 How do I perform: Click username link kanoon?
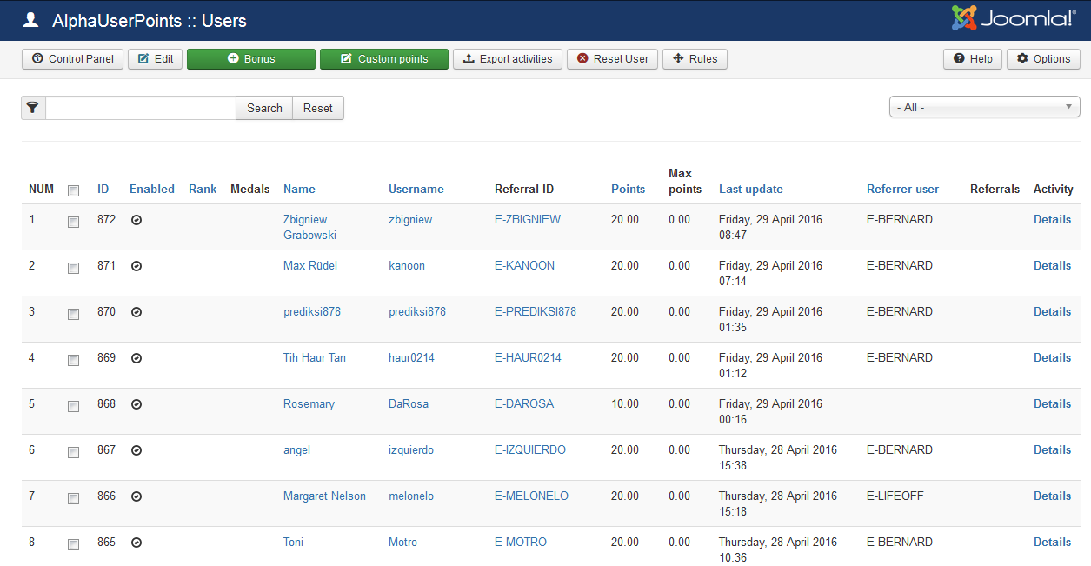click(407, 265)
